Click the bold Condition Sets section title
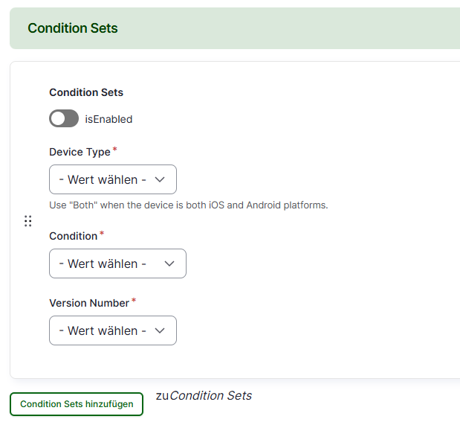Viewport: 460px width, 425px height. [86, 92]
